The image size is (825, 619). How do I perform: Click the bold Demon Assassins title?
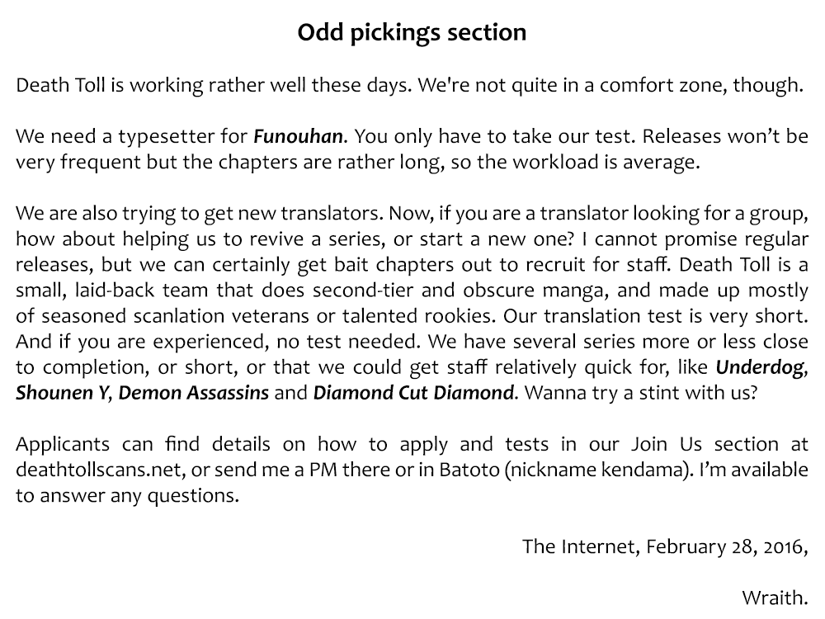point(194,392)
